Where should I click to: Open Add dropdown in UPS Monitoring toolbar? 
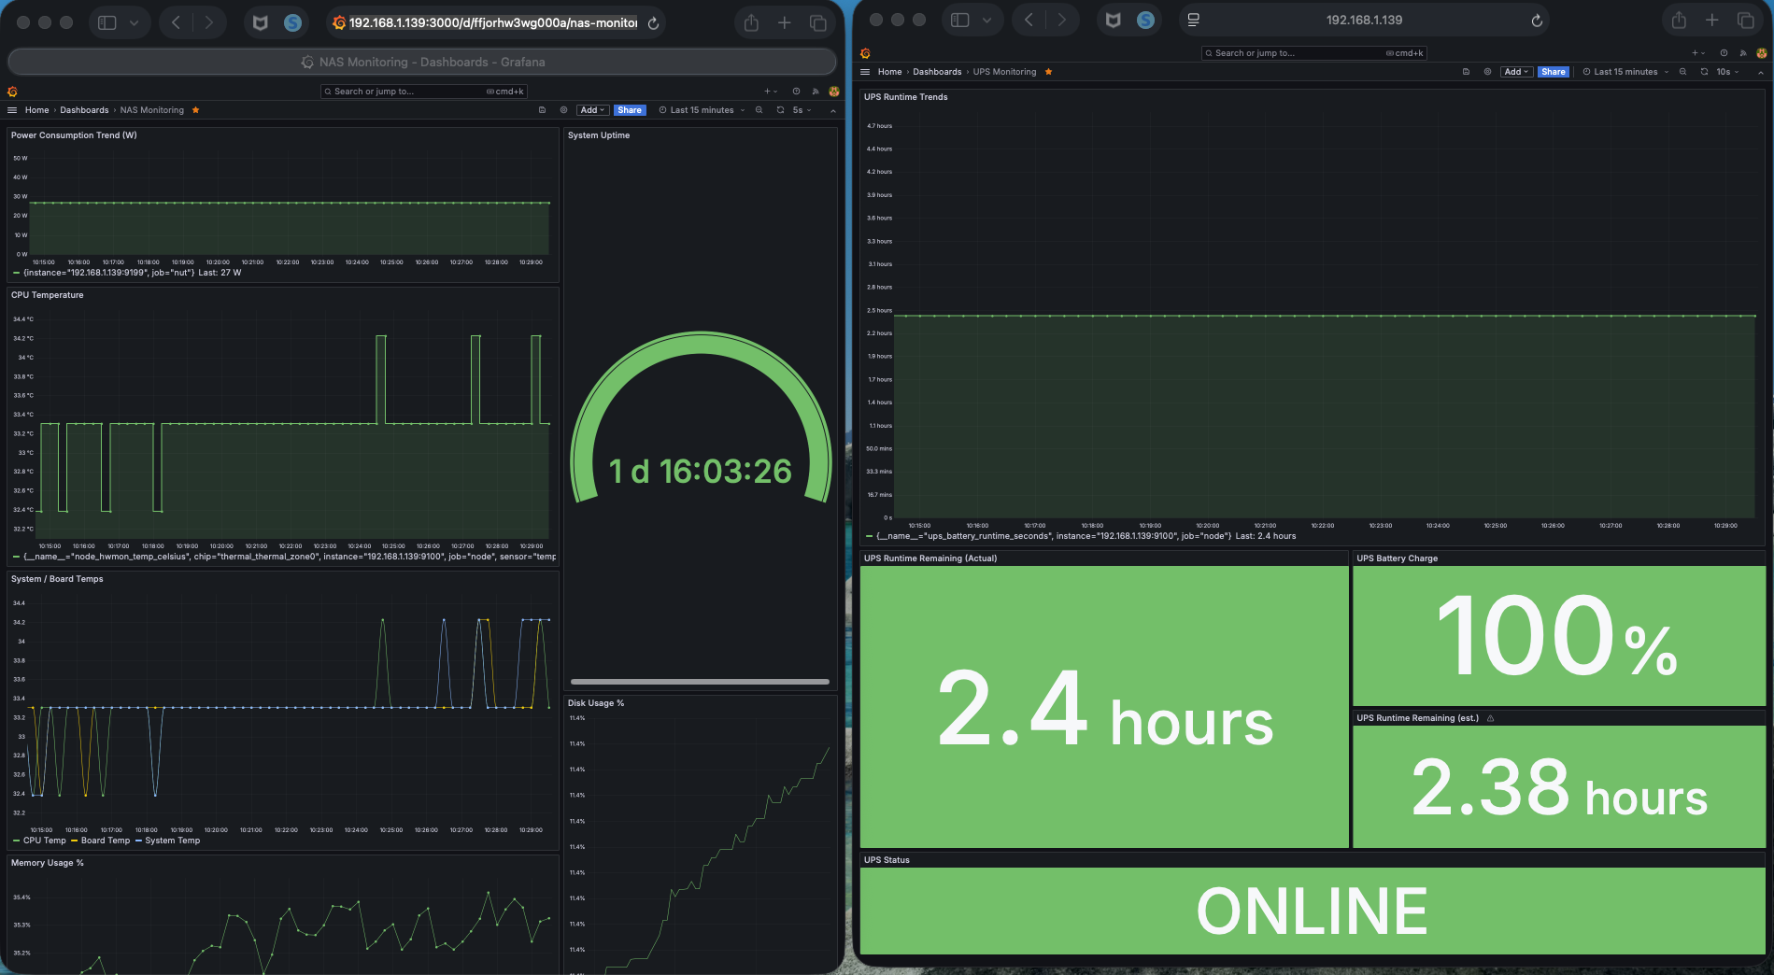pyautogui.click(x=1516, y=72)
